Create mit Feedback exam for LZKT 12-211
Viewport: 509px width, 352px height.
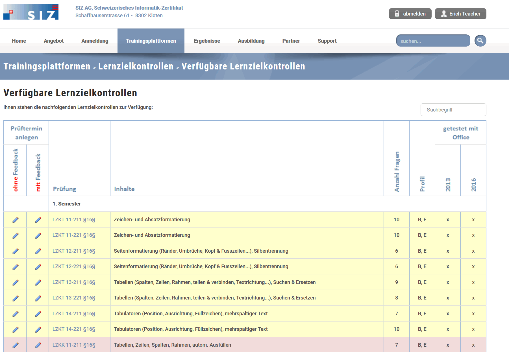coord(38,251)
